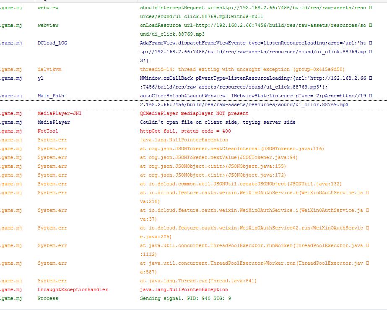Click the NWindow.onCallBack log message
The width and height of the screenshot is (387, 310).
[x=252, y=78]
